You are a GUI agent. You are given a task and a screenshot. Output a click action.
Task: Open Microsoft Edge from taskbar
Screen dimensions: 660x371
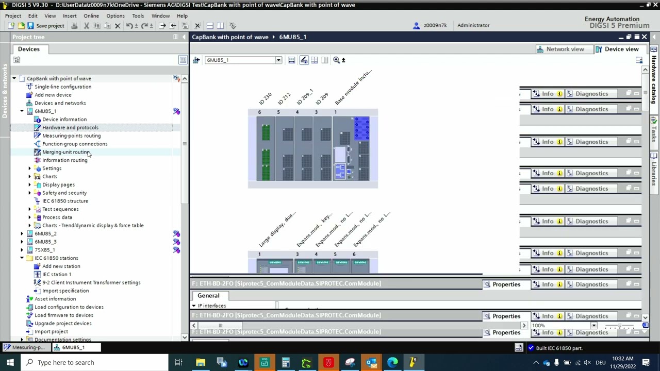(392, 363)
